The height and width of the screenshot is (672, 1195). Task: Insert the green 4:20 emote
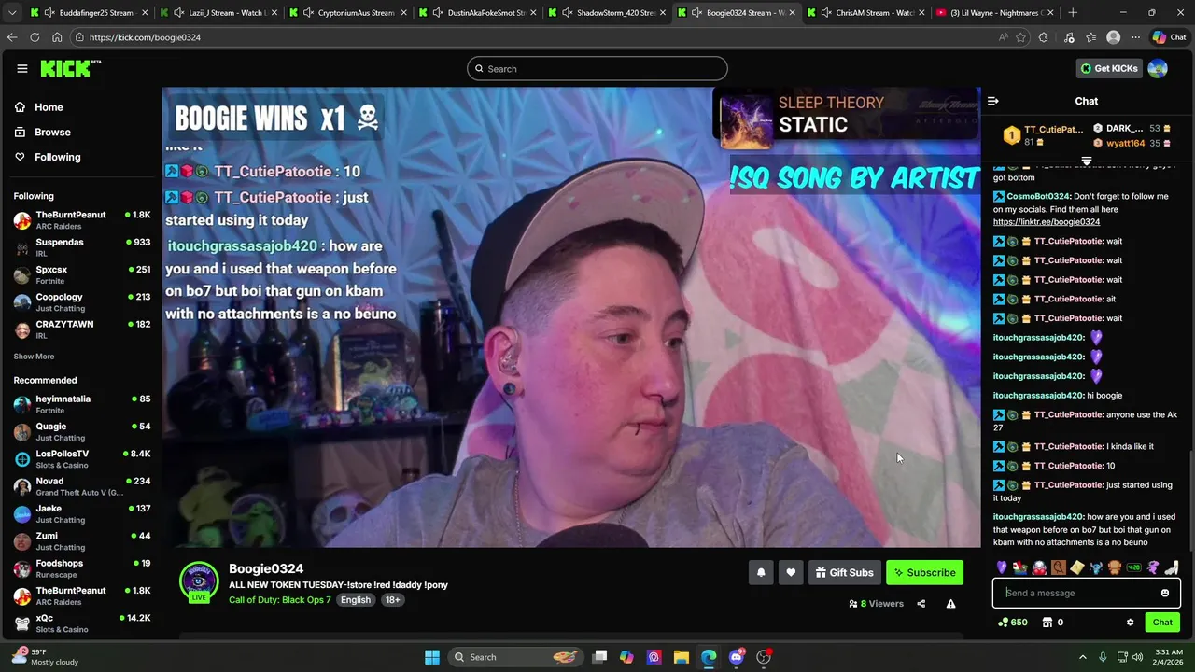[1133, 567]
